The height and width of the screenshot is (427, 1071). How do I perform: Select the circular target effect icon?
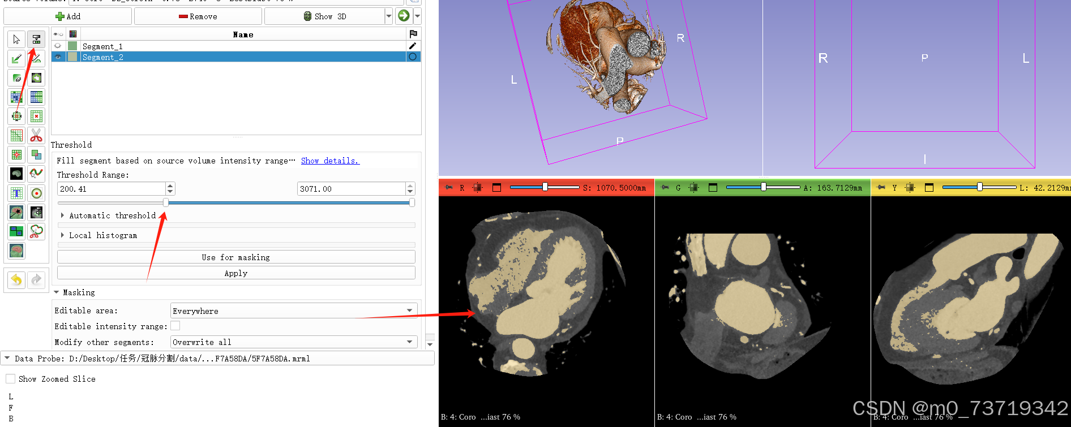pos(36,193)
